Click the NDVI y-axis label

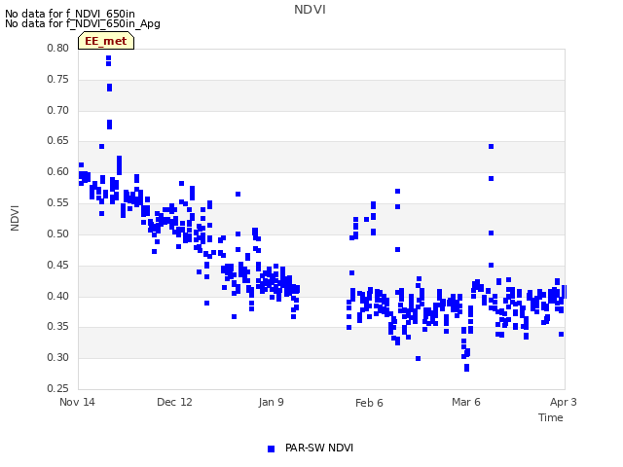click(x=15, y=218)
